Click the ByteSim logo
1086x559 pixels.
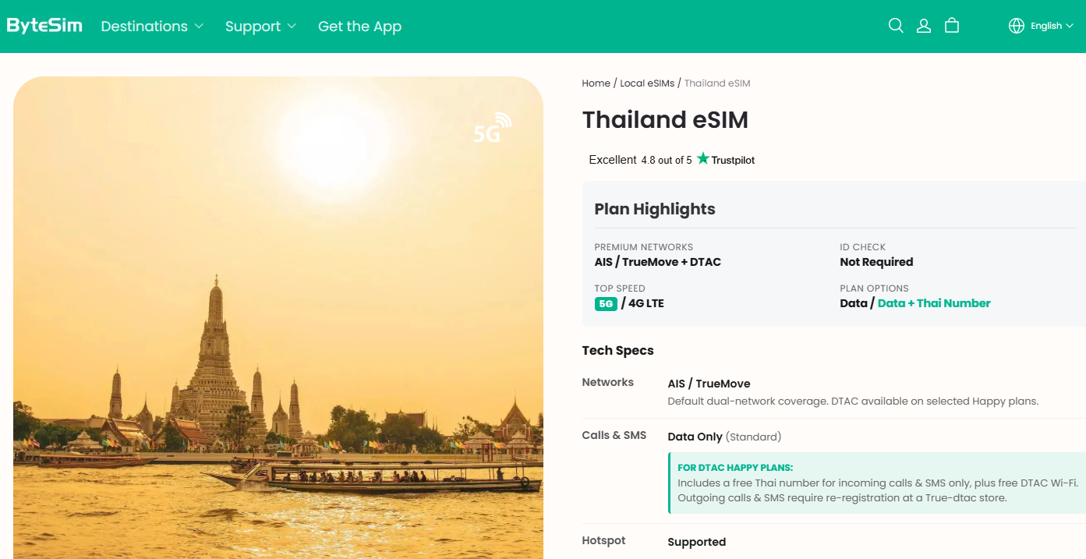(x=44, y=26)
